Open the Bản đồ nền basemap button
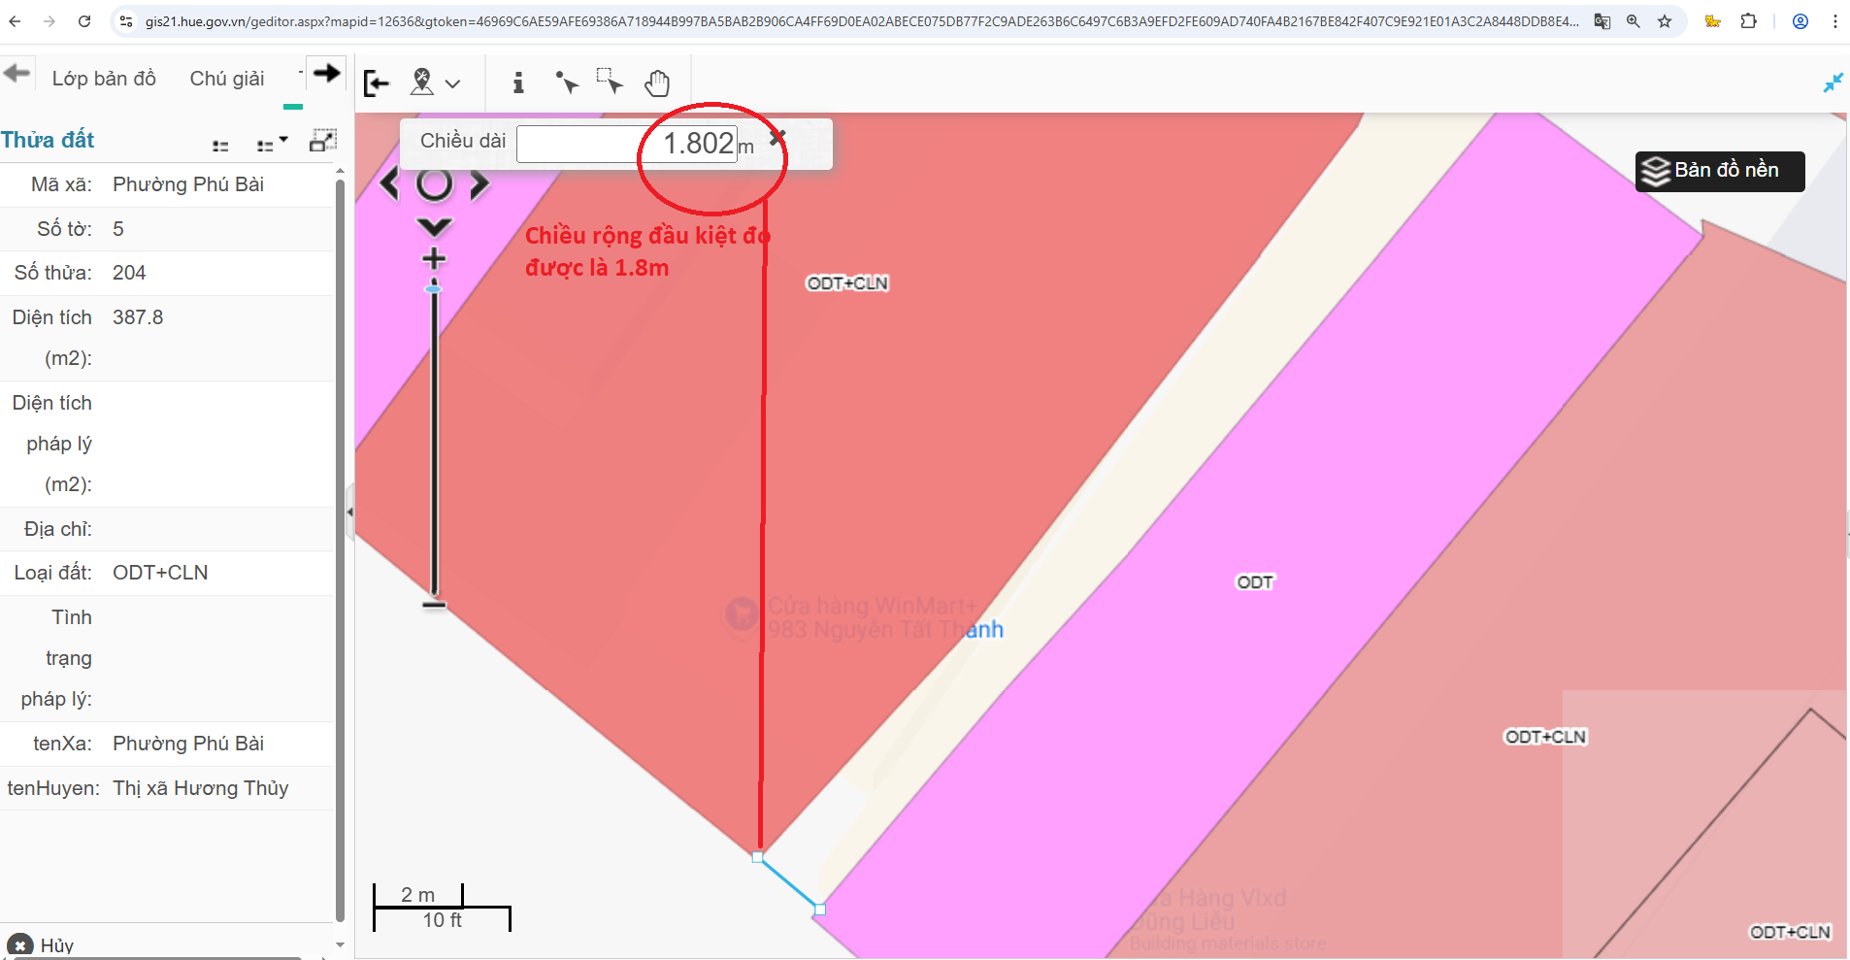The image size is (1850, 960). tap(1719, 172)
